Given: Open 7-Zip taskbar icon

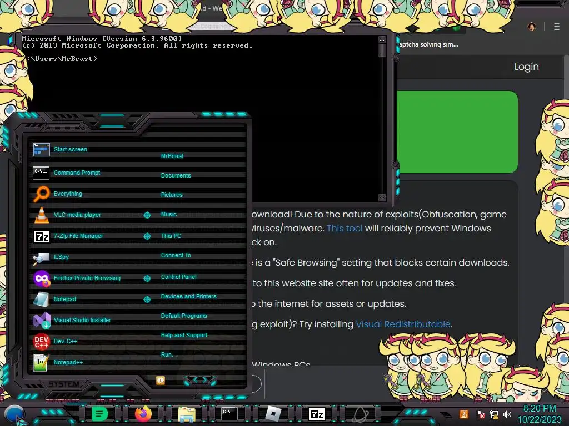Looking at the screenshot, I should [316, 414].
